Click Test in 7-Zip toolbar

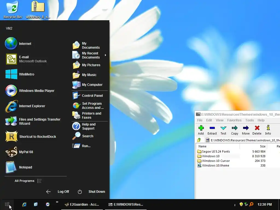[223, 130]
